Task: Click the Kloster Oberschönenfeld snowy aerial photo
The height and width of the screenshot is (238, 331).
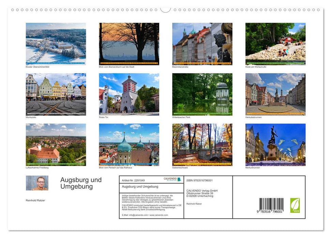Action: coord(56,44)
